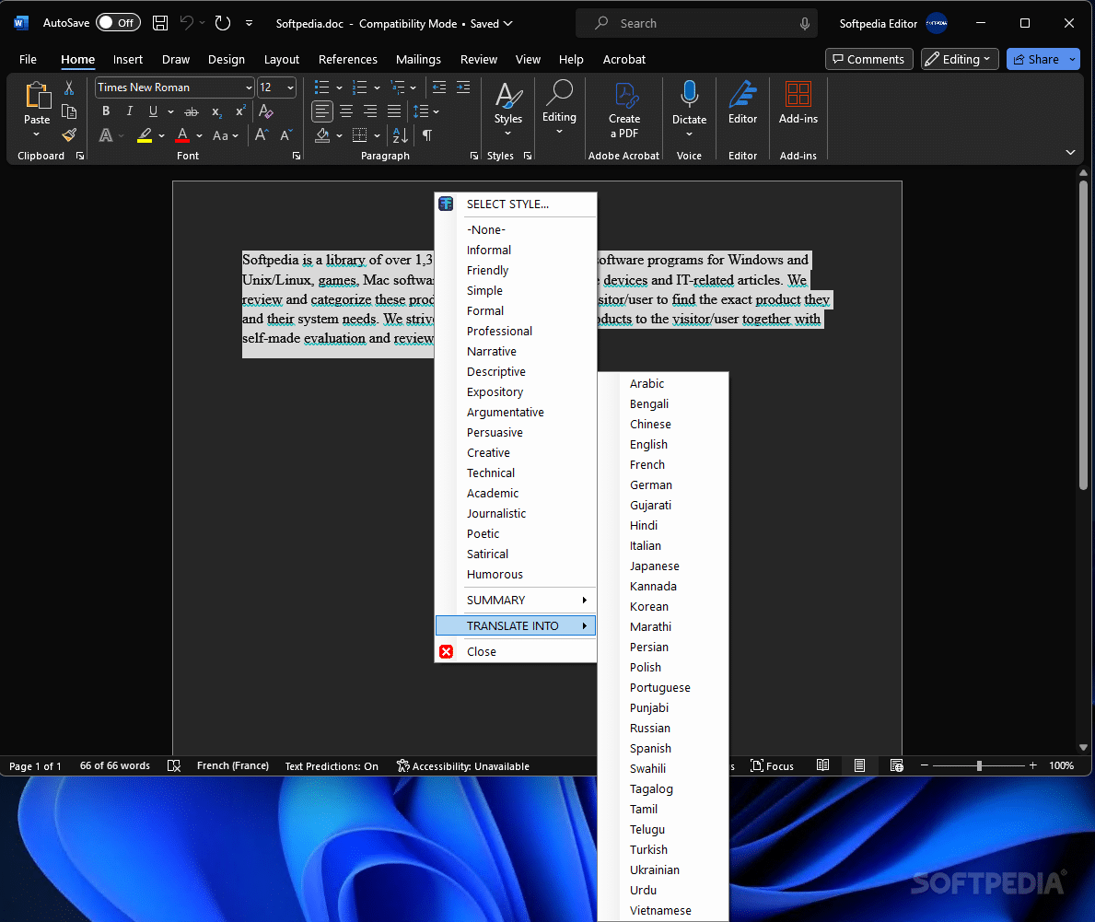Screen dimensions: 1095x922
Task: Click the vertical document scrollbar
Action: 1083,335
